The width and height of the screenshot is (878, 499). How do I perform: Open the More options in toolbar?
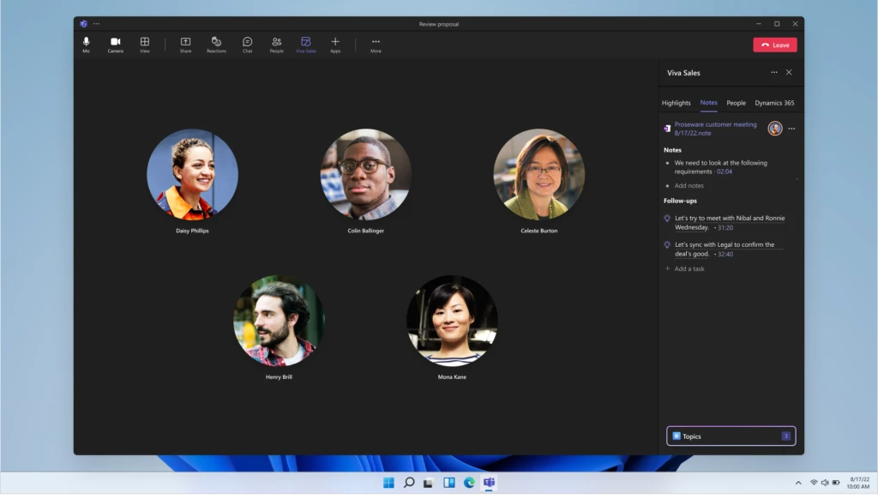(376, 44)
